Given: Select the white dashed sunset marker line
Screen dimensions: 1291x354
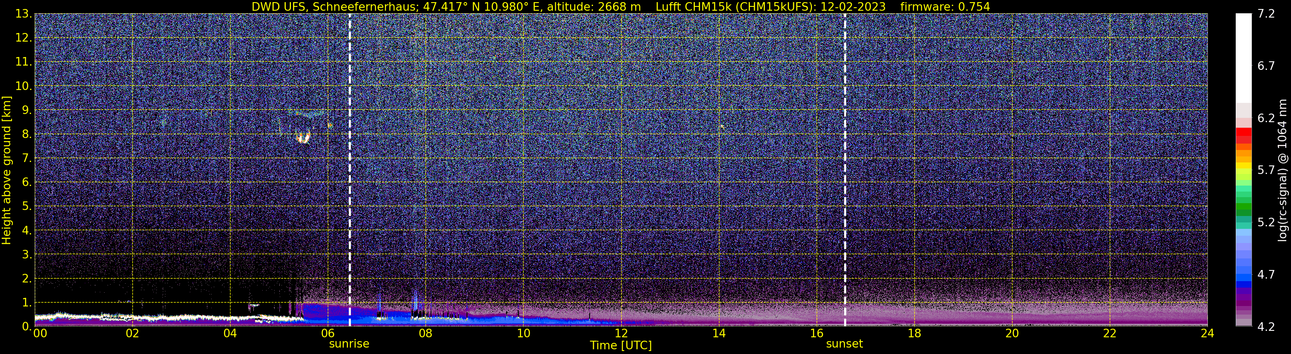Looking at the screenshot, I should click(845, 170).
